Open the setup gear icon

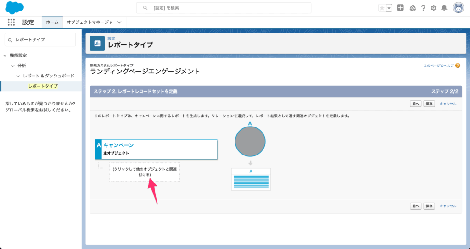(433, 8)
